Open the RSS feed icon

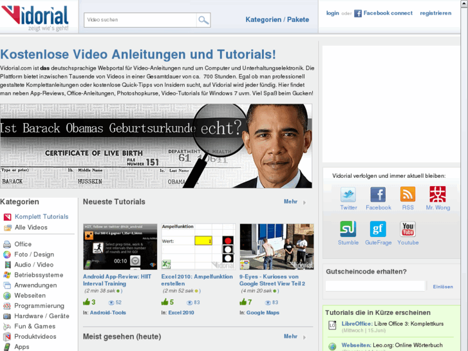click(x=407, y=194)
